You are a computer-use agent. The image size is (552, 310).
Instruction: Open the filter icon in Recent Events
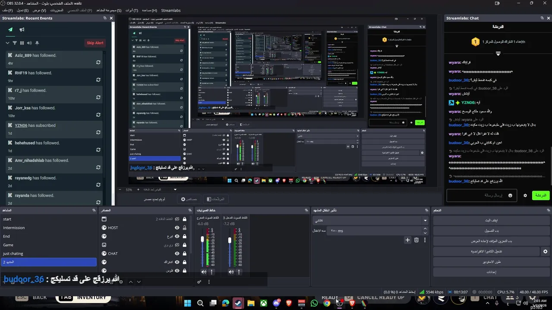[15, 43]
